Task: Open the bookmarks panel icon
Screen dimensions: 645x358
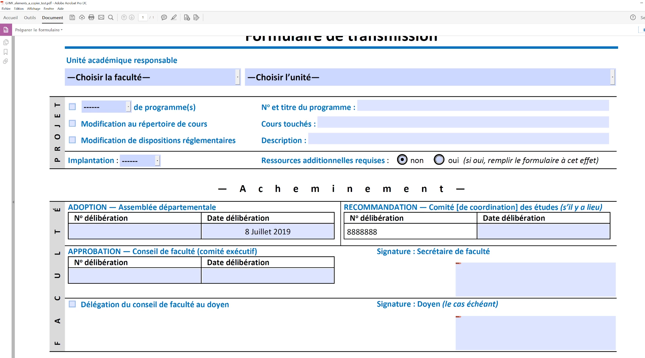Action: [6, 52]
